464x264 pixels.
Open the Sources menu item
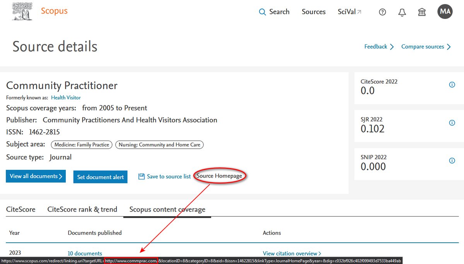coord(314,12)
